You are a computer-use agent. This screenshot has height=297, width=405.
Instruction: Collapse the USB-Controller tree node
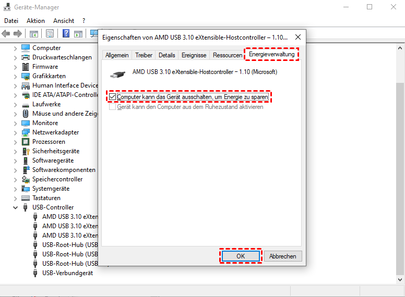click(16, 207)
